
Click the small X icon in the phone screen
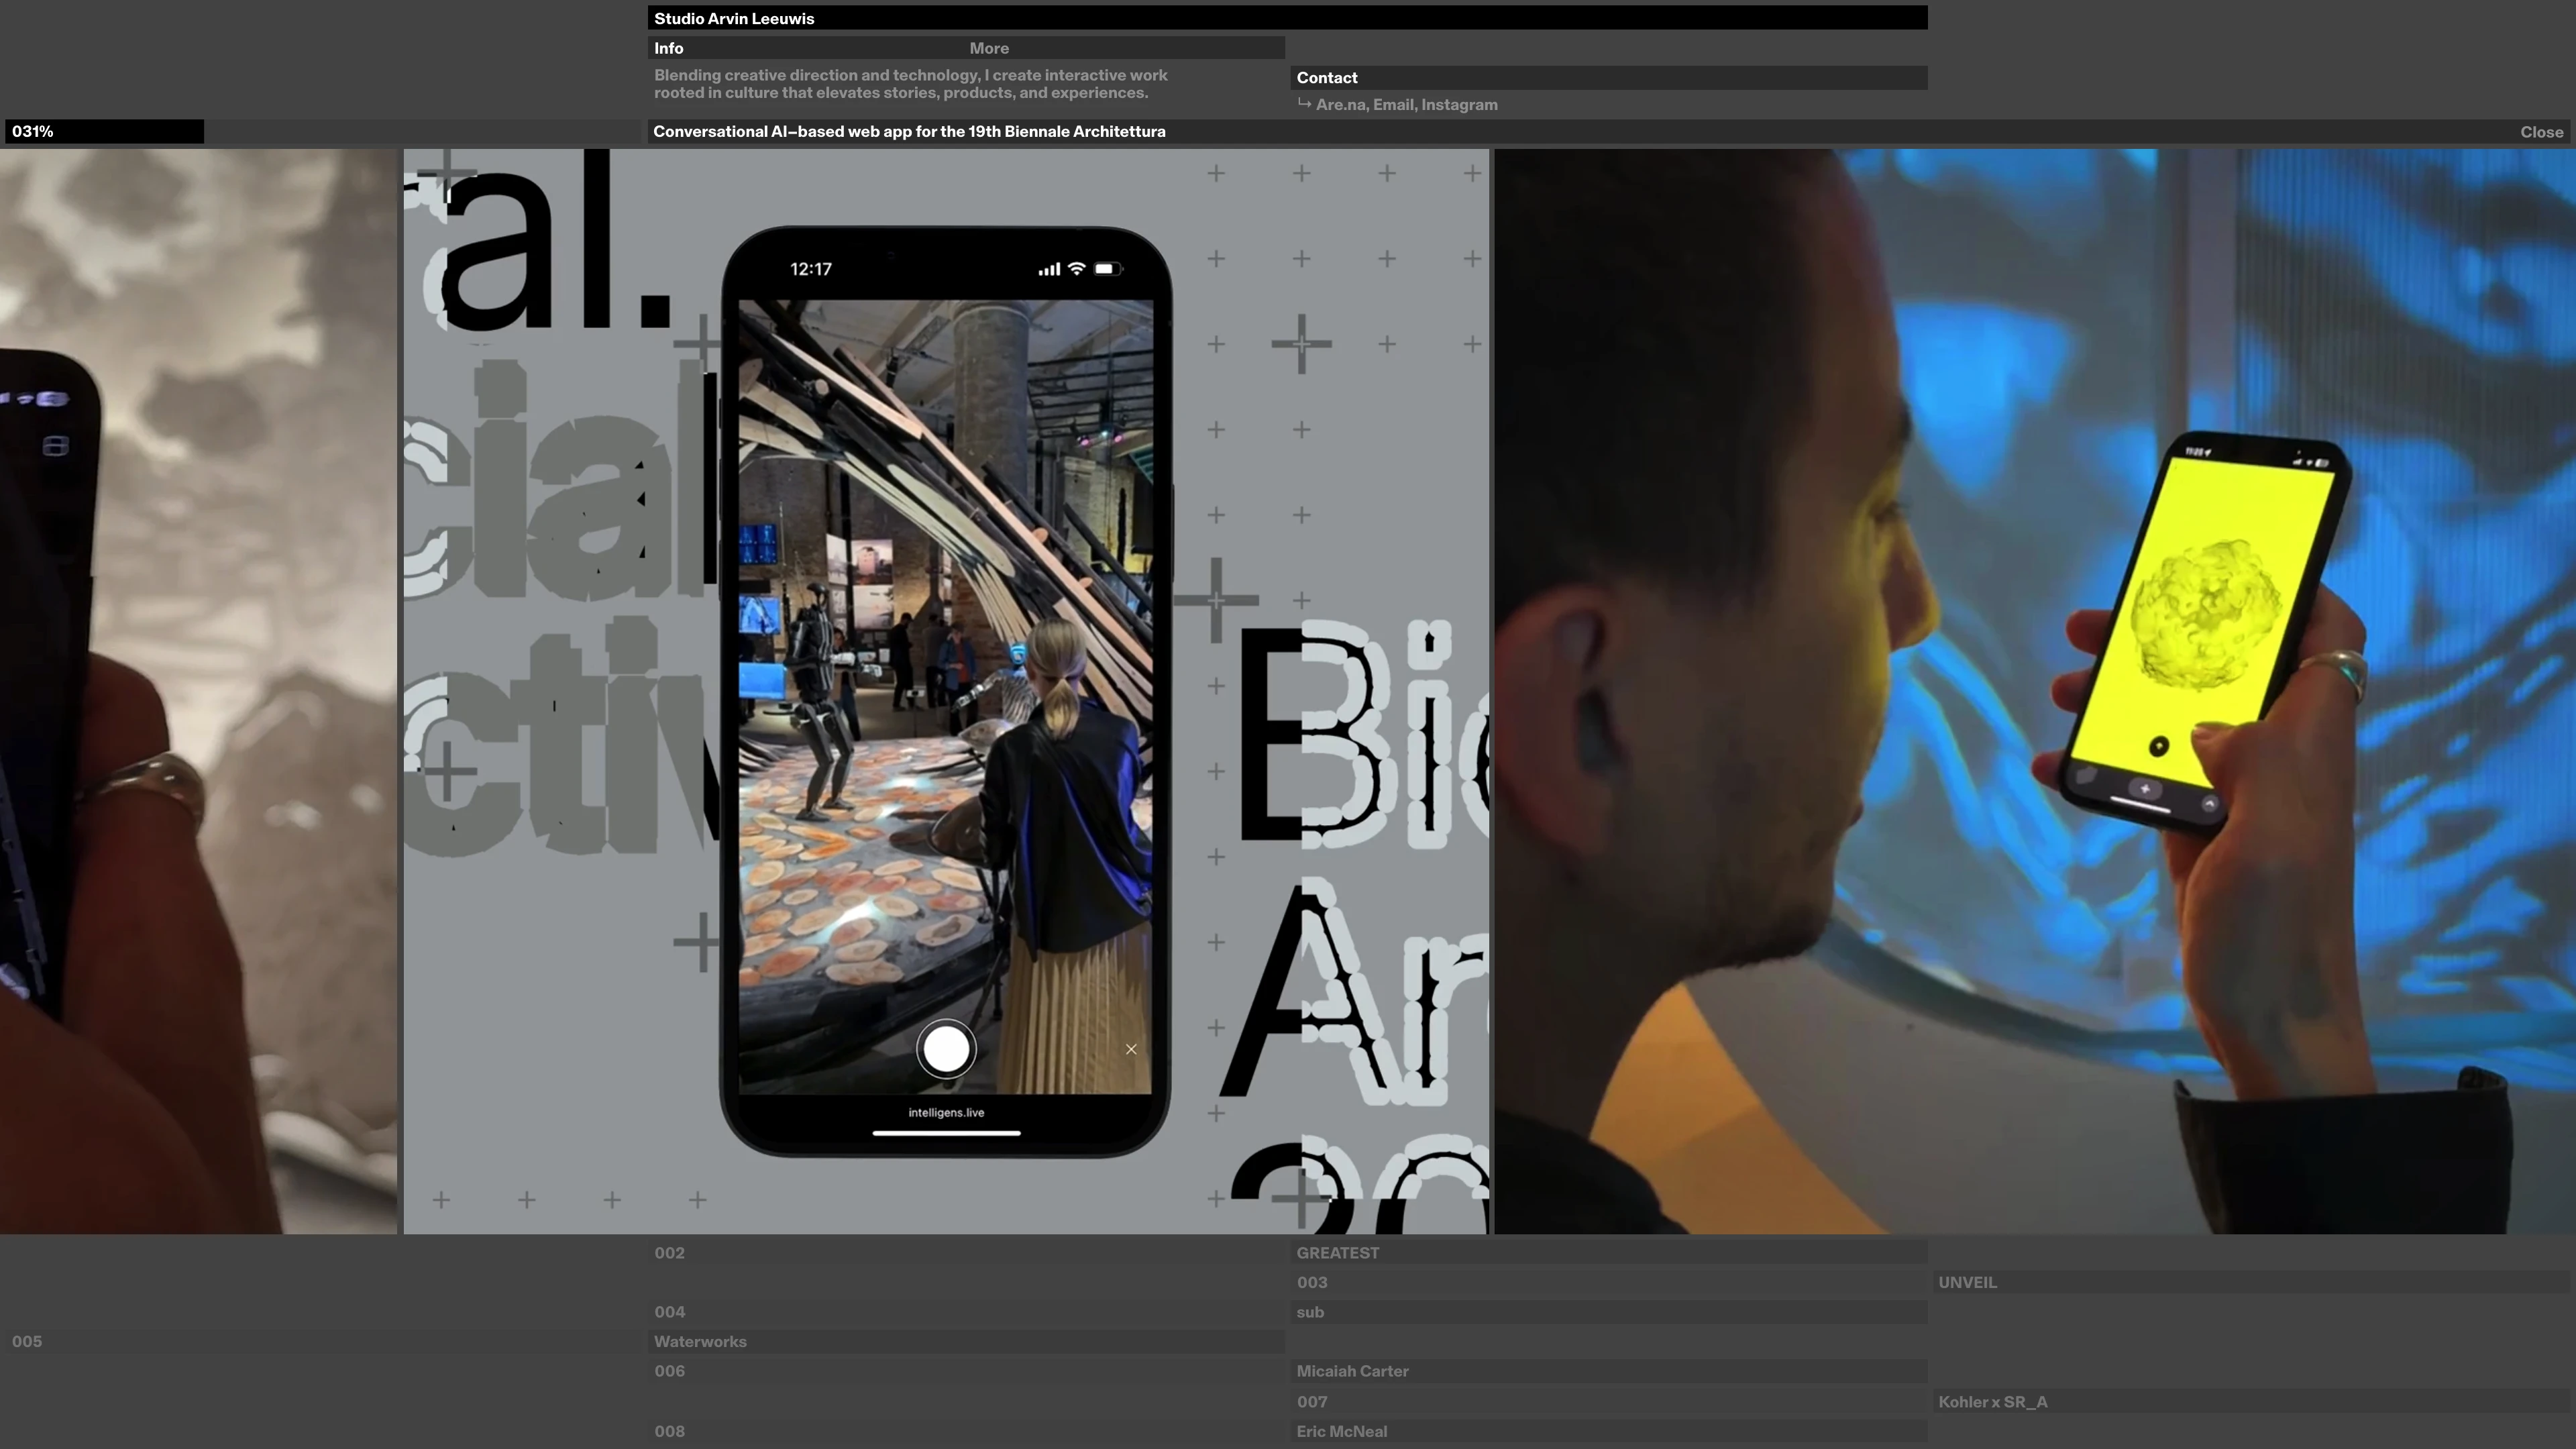tap(1131, 1049)
